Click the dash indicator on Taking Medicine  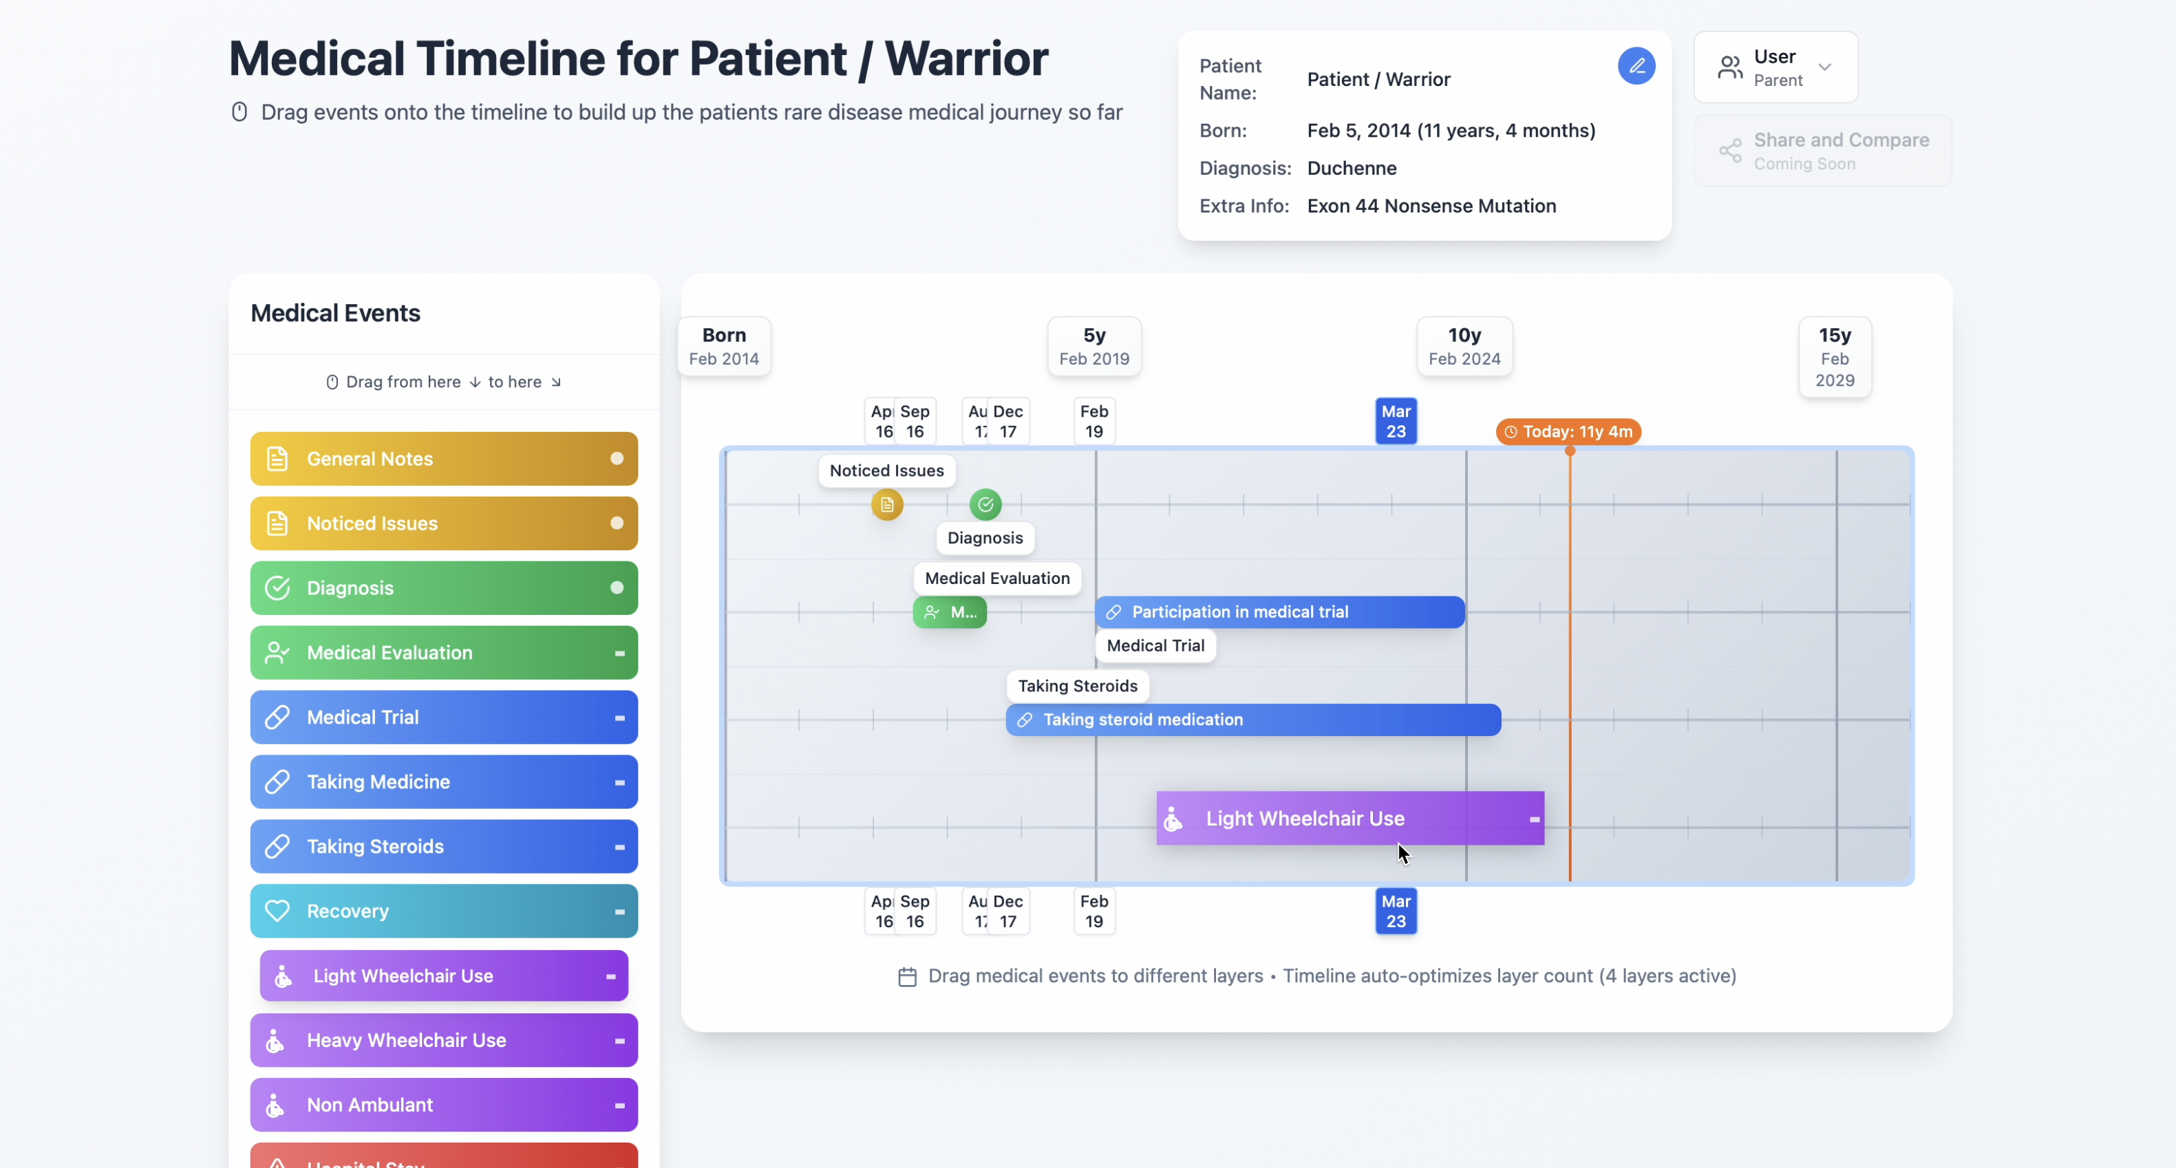click(619, 782)
